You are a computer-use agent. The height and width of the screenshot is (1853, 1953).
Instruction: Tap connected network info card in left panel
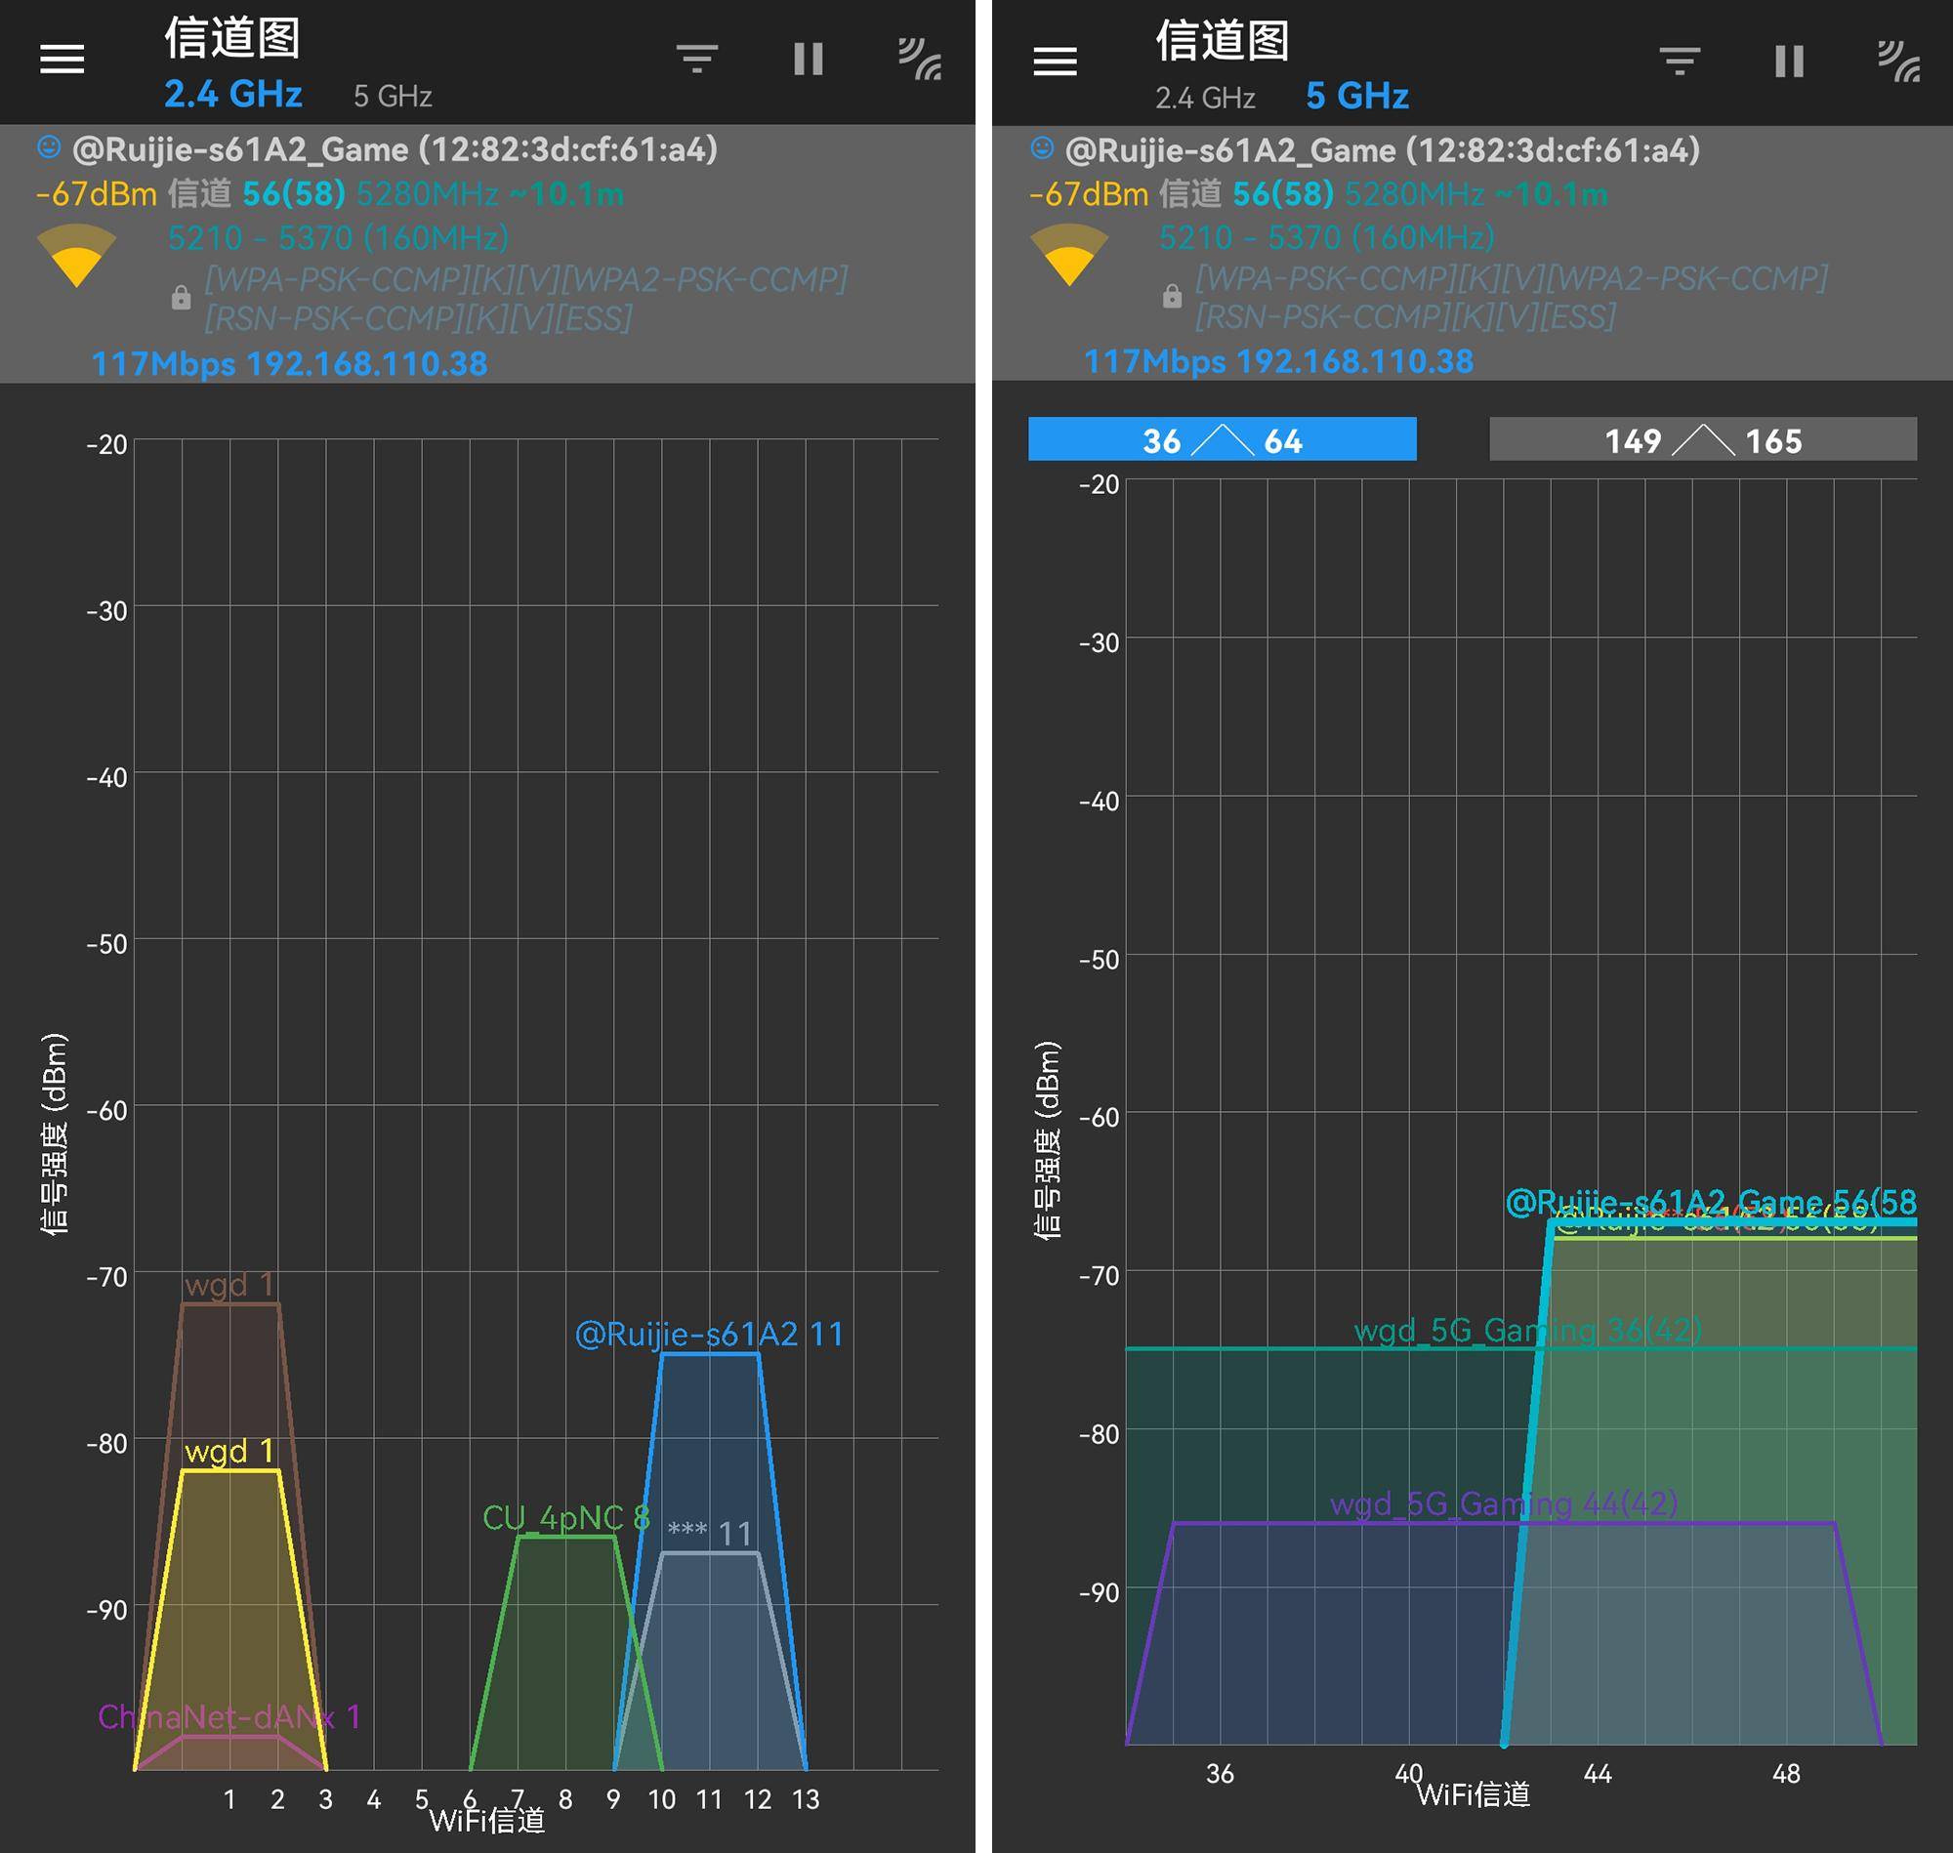tap(487, 254)
